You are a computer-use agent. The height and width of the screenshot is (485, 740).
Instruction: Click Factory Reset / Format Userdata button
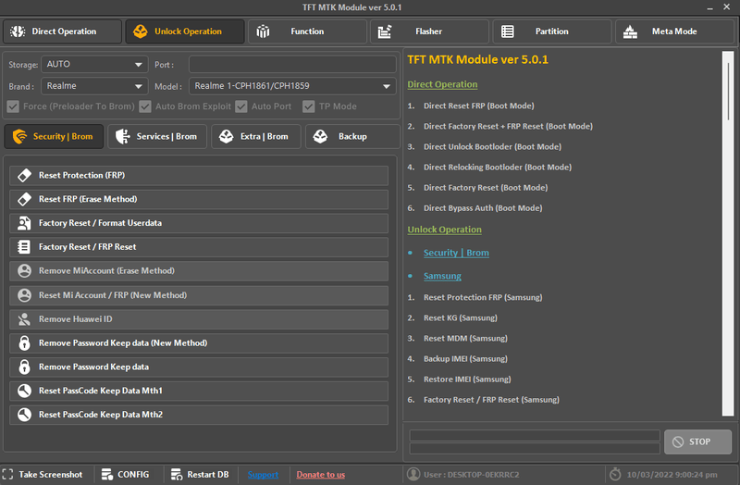coord(199,223)
